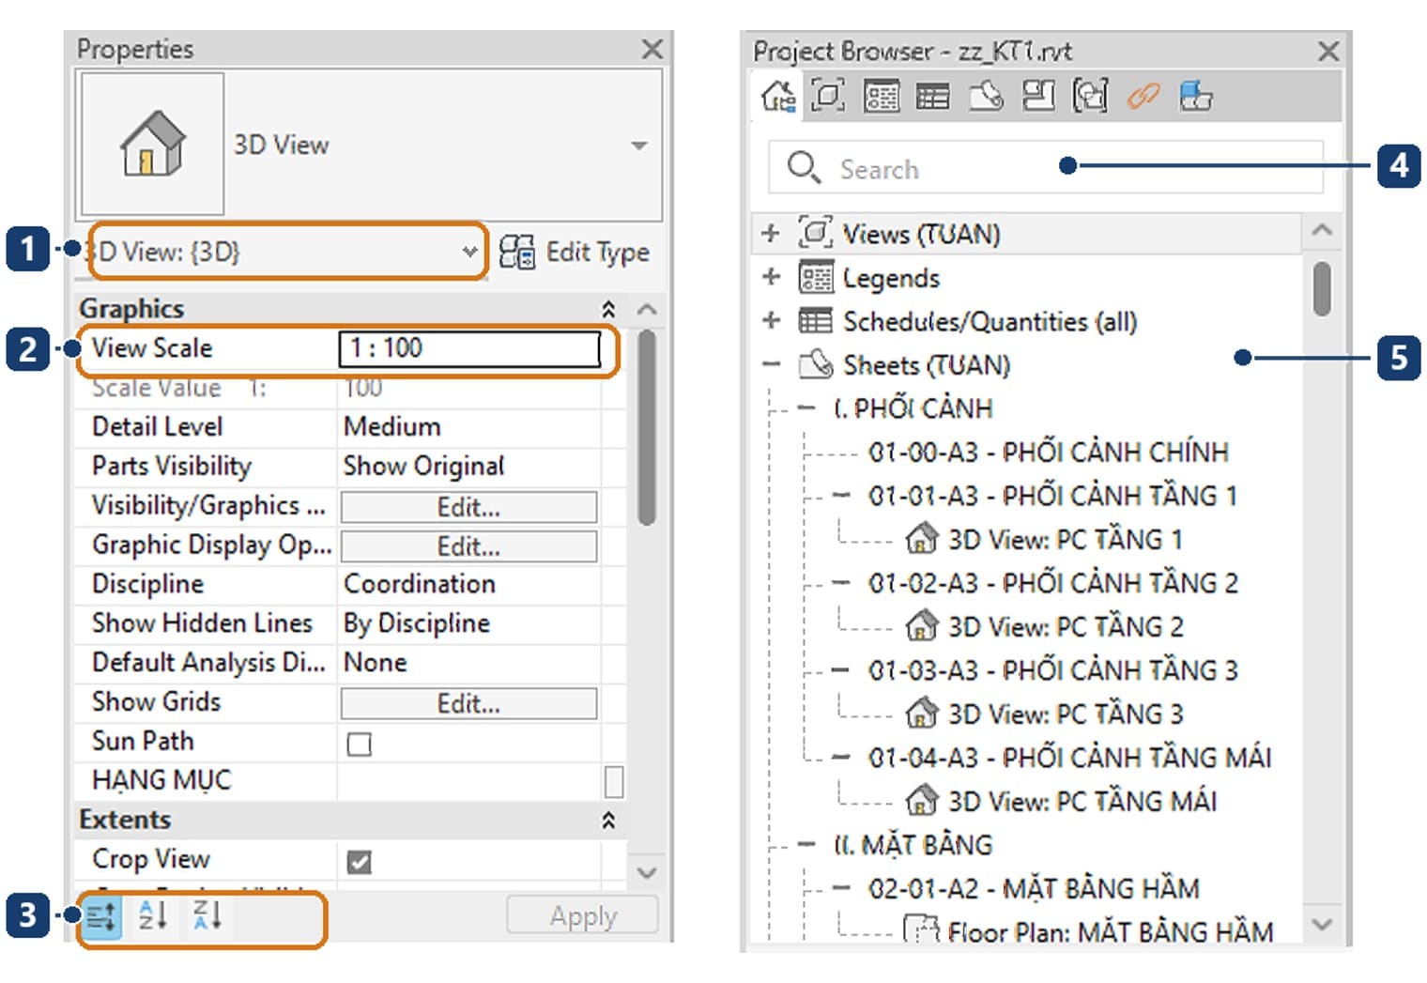Click the Groups icon in browser toolbar
Image resolution: width=1427 pixels, height=983 pixels.
1090,96
